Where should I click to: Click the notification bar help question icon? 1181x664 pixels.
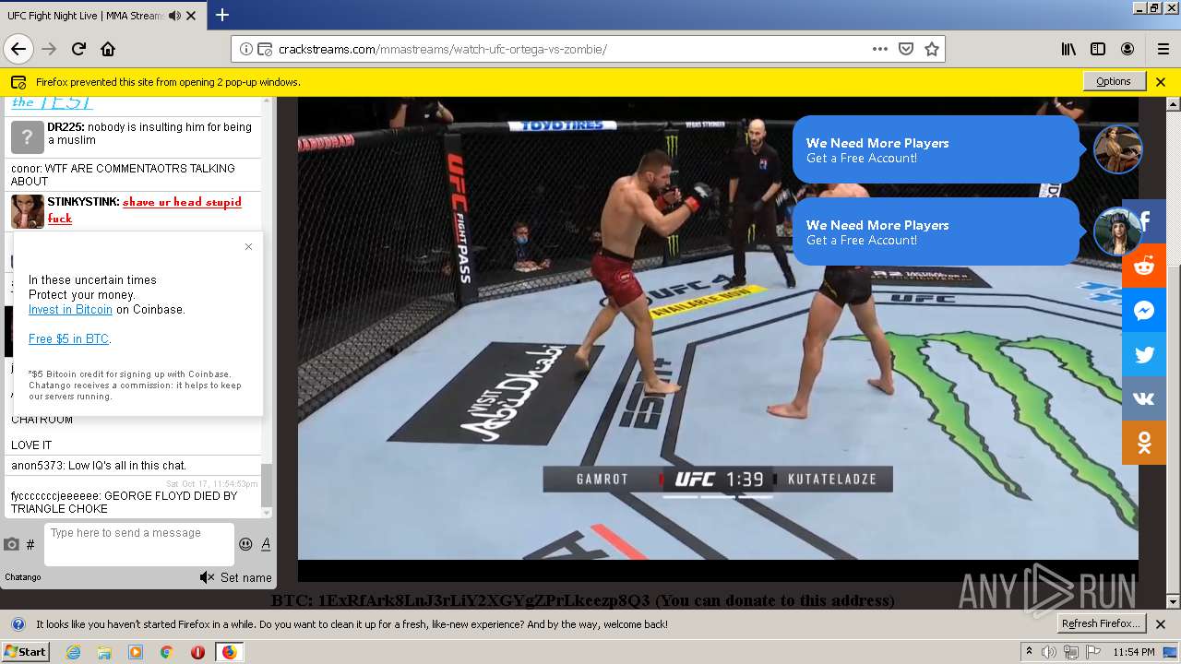point(18,624)
